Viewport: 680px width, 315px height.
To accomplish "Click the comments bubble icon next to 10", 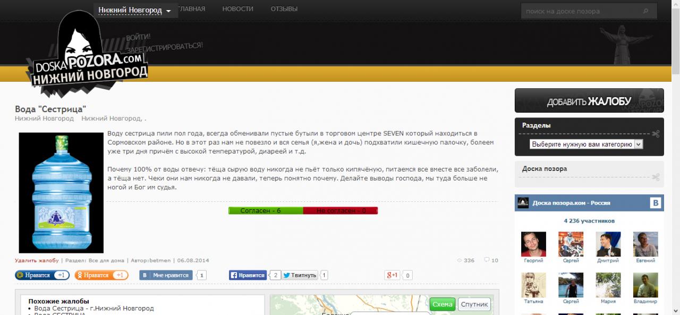I will (x=487, y=260).
